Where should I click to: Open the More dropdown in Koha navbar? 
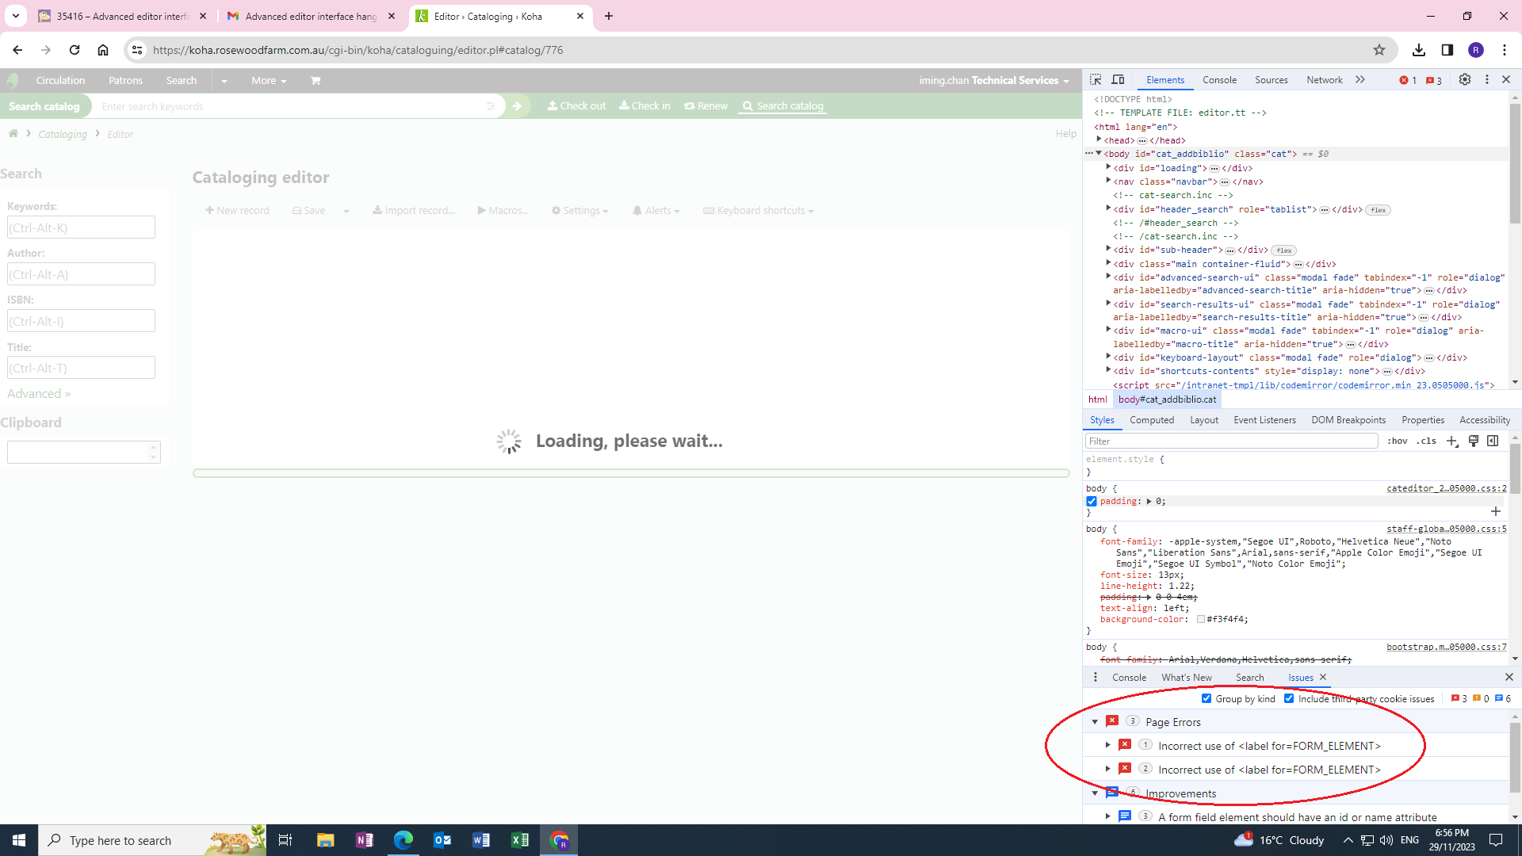(268, 81)
